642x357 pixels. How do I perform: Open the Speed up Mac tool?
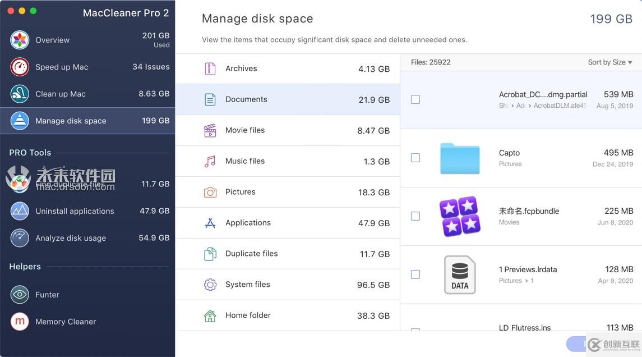62,66
